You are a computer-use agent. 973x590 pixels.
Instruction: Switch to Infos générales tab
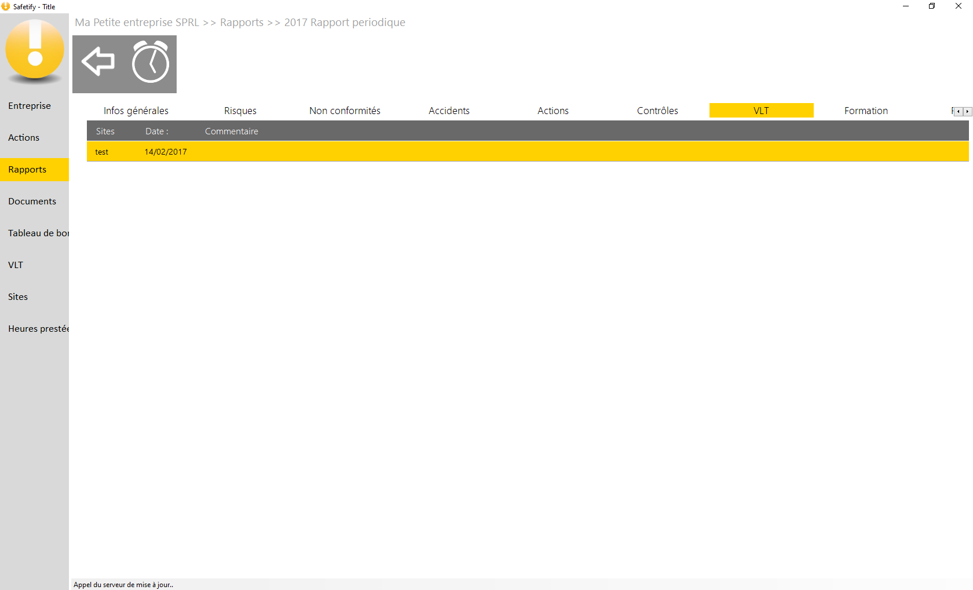coord(136,111)
